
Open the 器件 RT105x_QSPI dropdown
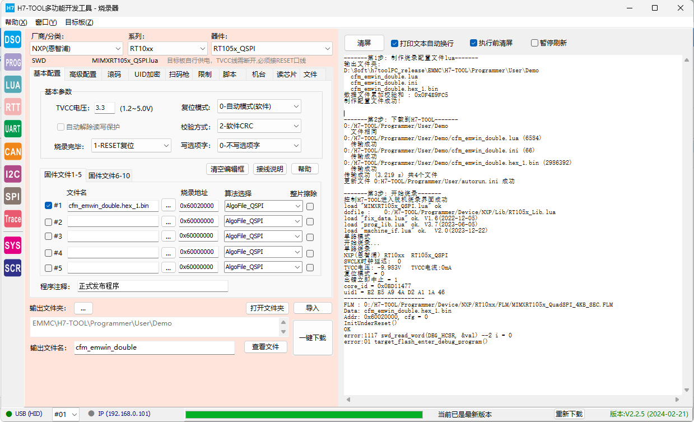272,49
